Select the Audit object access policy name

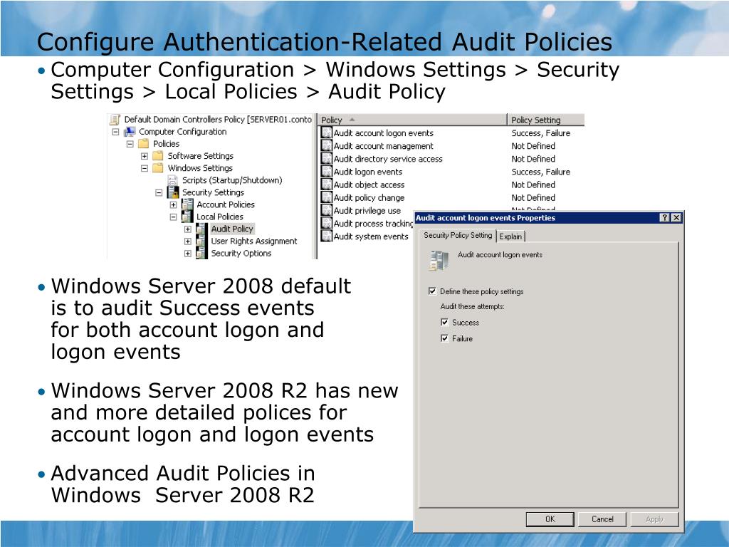[369, 184]
